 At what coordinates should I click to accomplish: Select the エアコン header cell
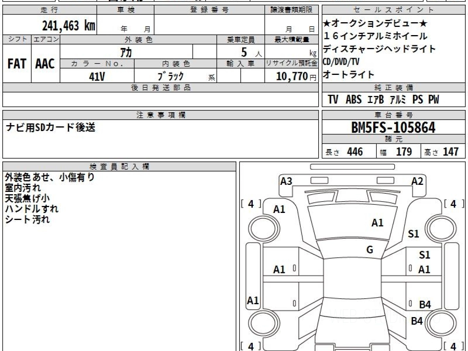[x=46, y=39]
